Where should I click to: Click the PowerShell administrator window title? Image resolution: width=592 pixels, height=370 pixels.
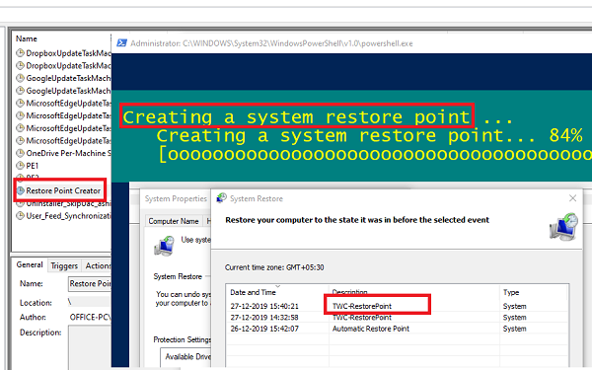click(x=271, y=43)
